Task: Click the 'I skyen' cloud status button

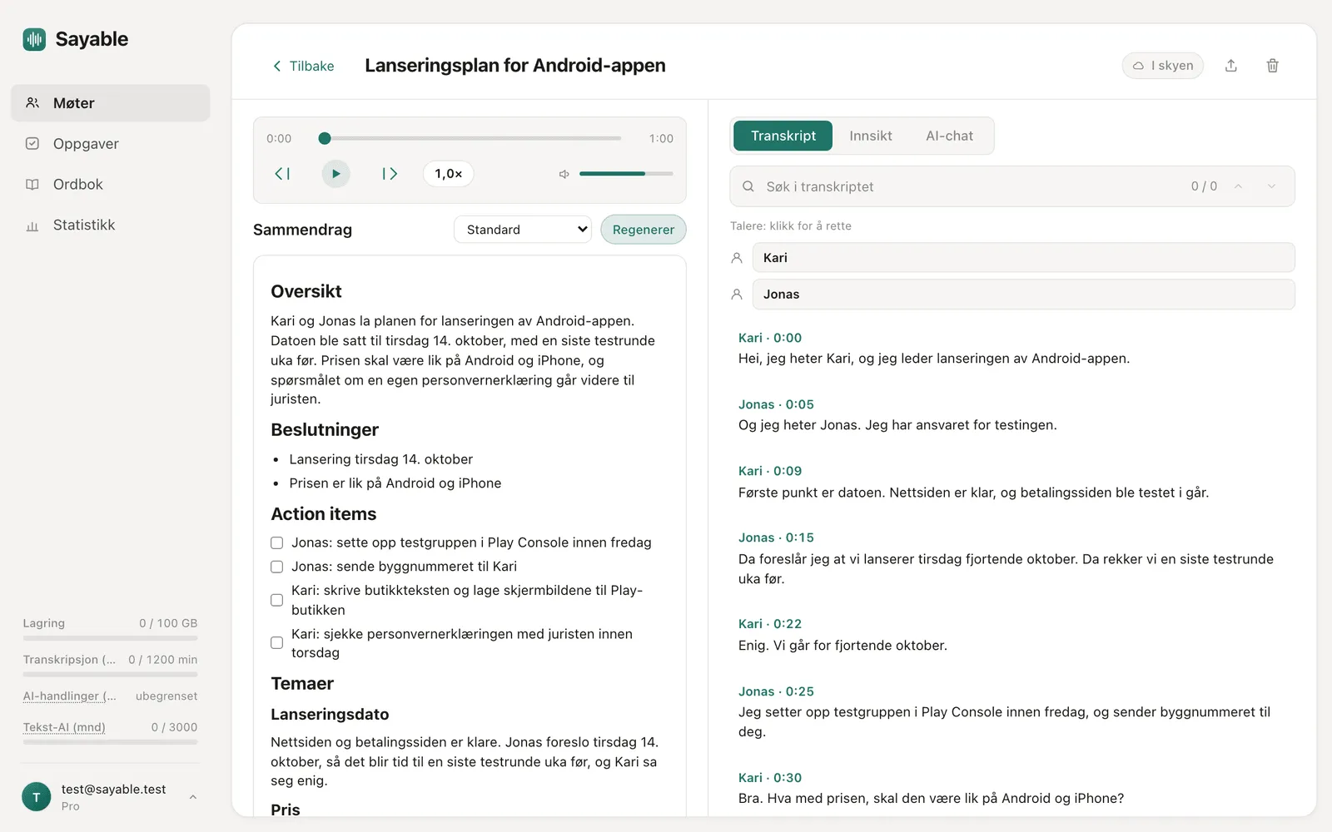Action: pos(1162,66)
